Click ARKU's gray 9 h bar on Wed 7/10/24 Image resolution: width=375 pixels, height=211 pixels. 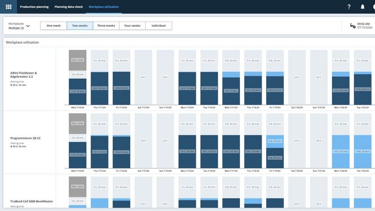click(x=77, y=60)
